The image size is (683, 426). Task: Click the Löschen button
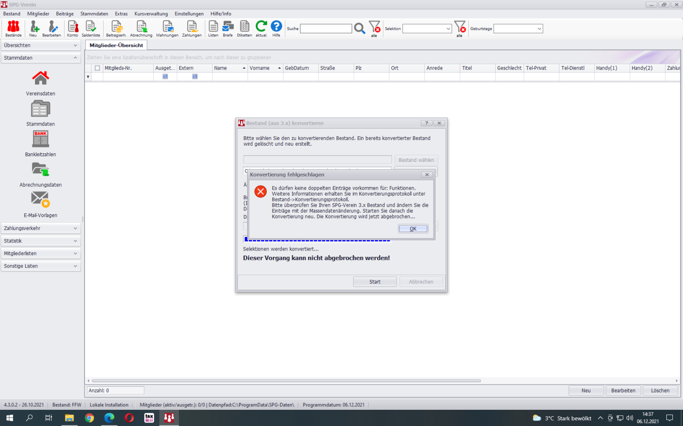[x=660, y=391]
